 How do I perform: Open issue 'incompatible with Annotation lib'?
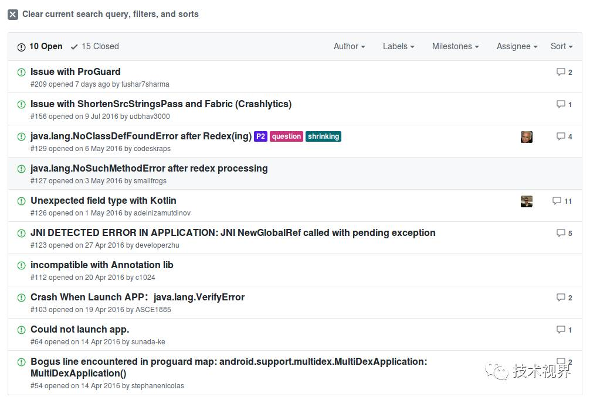point(101,265)
